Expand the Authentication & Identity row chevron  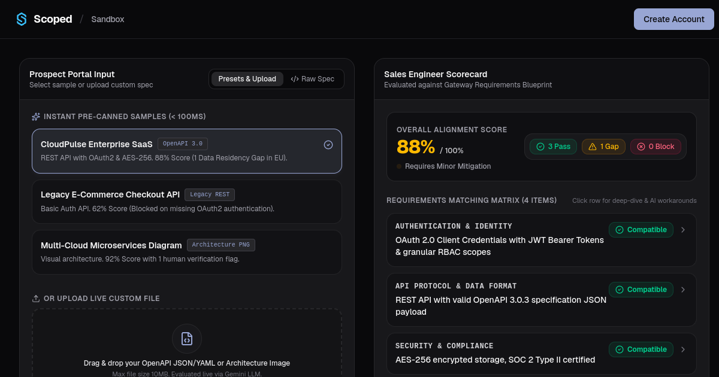point(683,230)
